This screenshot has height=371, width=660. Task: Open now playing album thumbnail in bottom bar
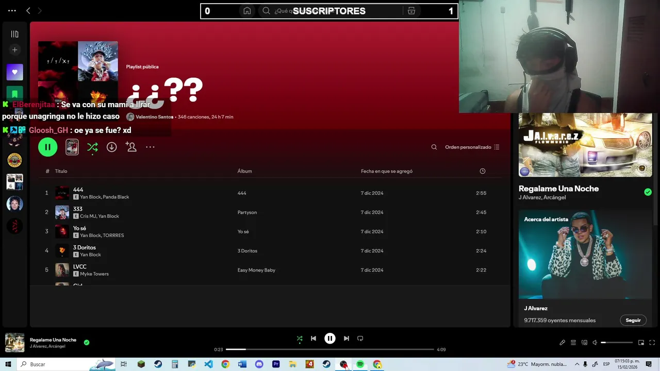[x=14, y=343]
